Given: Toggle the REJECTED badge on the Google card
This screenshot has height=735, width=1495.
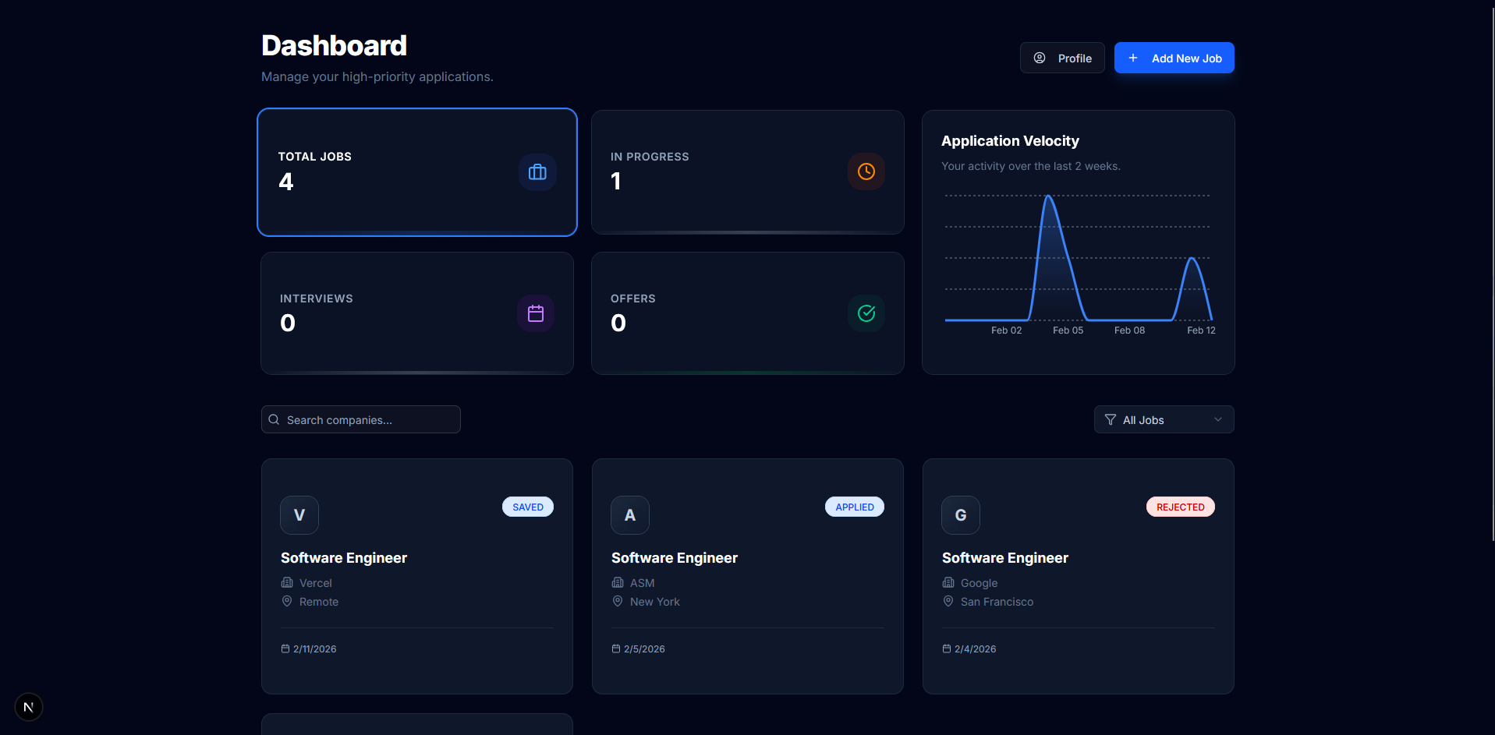Looking at the screenshot, I should click(1180, 507).
